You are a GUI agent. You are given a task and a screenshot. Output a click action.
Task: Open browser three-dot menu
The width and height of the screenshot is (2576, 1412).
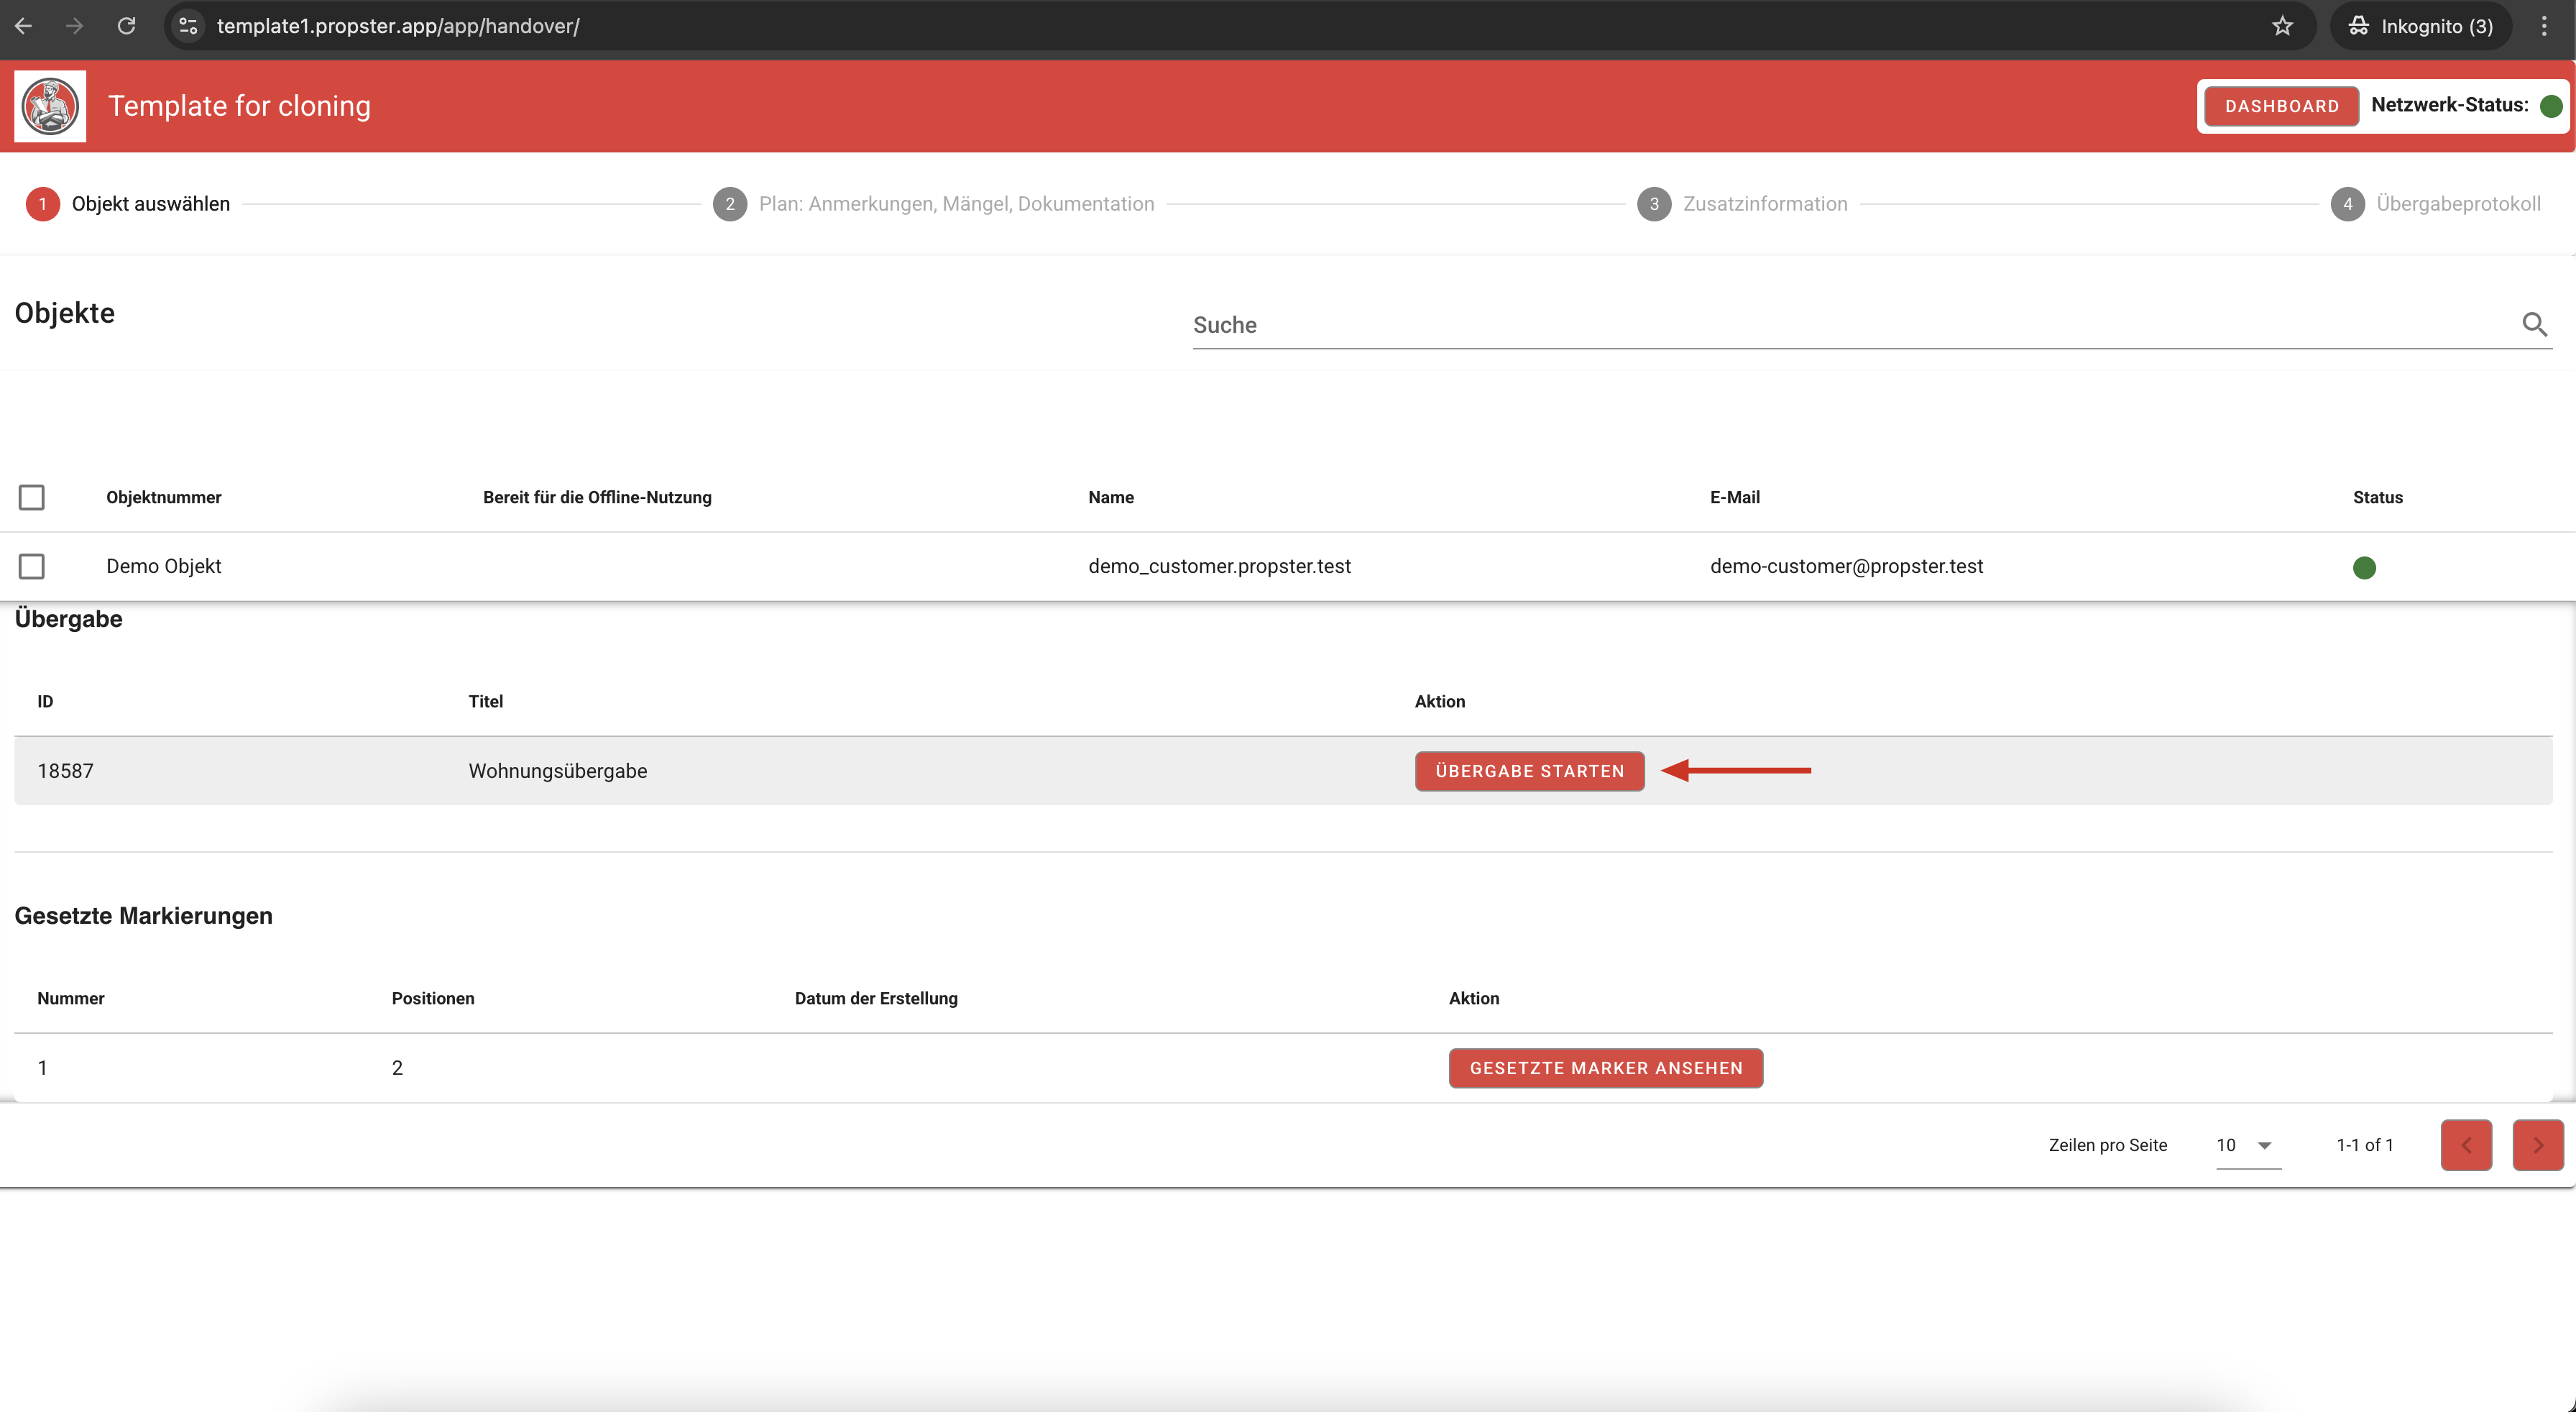pos(2544,26)
